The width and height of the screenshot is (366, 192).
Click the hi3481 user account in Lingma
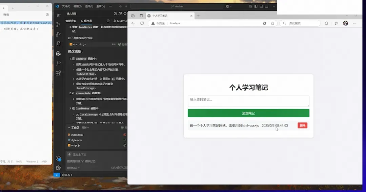coord(120,21)
